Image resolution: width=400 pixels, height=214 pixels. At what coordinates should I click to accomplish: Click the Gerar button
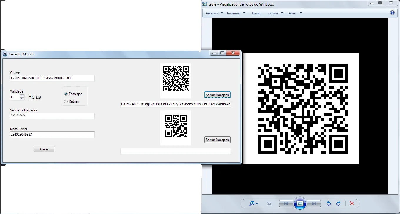point(44,149)
